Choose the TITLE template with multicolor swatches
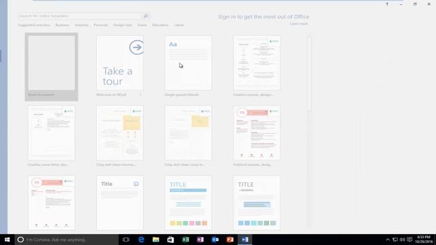The image size is (436, 245). tap(188, 203)
